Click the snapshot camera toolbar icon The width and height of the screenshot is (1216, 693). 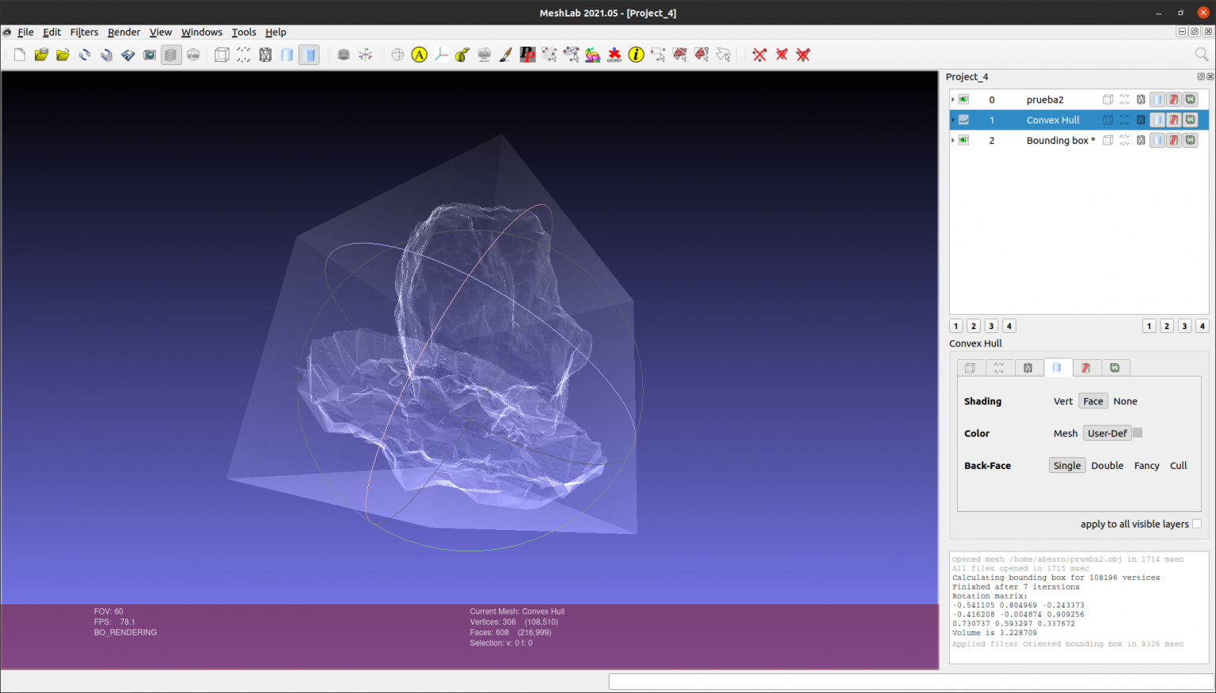[149, 54]
